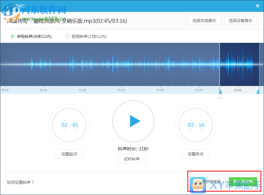Click the up arrow to increase end minutes
The image size is (264, 195).
pyautogui.click(x=191, y=120)
